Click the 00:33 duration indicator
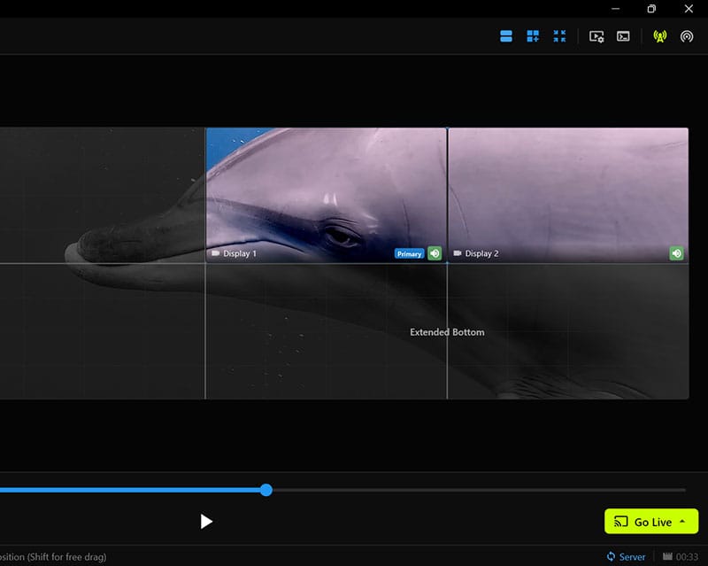708x566 pixels. (681, 556)
